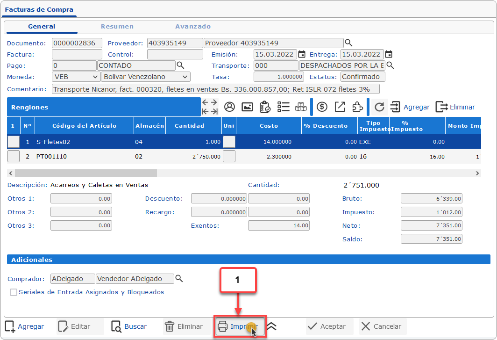Click the dollar sign coin icon

(x=322, y=107)
